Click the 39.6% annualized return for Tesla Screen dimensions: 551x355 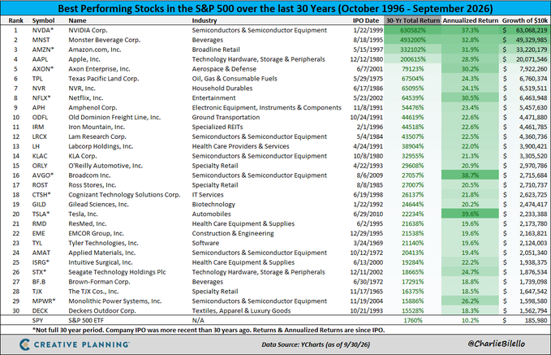pyautogui.click(x=470, y=214)
